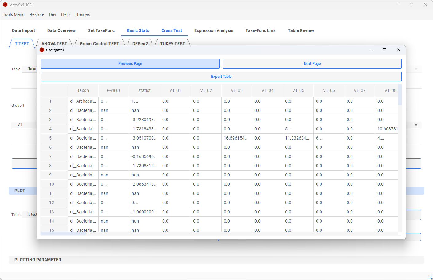Open the Expression Analysis tab

click(x=214, y=30)
